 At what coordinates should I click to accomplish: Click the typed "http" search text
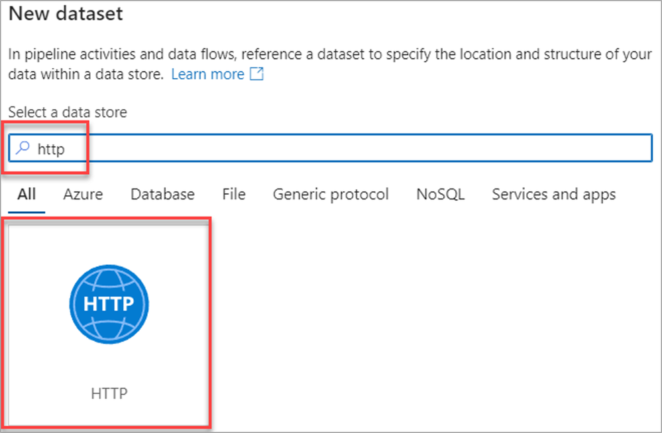click(x=51, y=150)
